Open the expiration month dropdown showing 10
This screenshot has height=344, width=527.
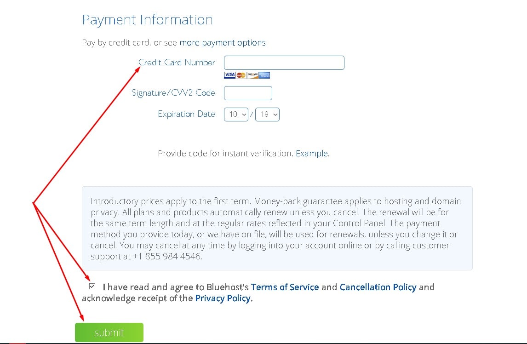click(x=235, y=114)
